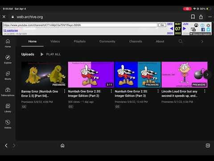Click '305 views · 1 day ago' text

[81, 102]
